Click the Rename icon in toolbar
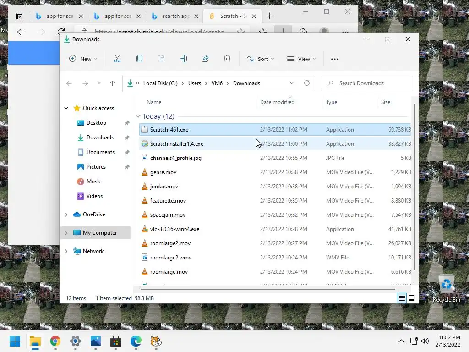Viewport: 469px width, 352px height. pos(183,59)
